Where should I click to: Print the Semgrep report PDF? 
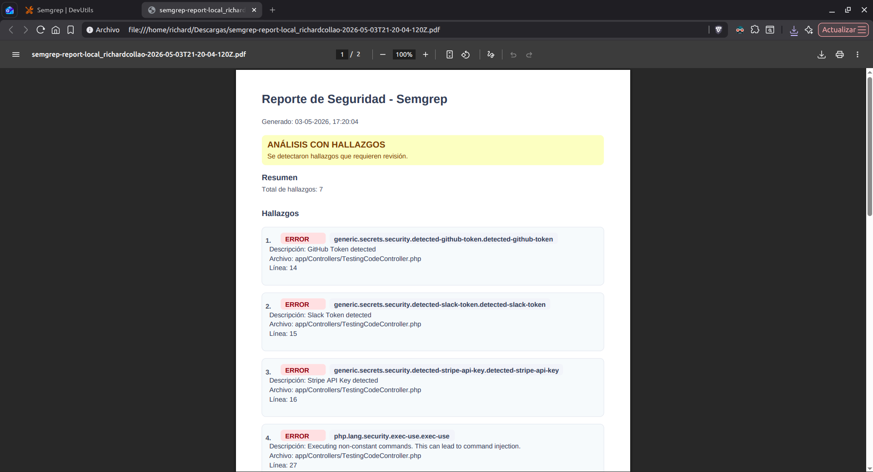click(x=840, y=54)
